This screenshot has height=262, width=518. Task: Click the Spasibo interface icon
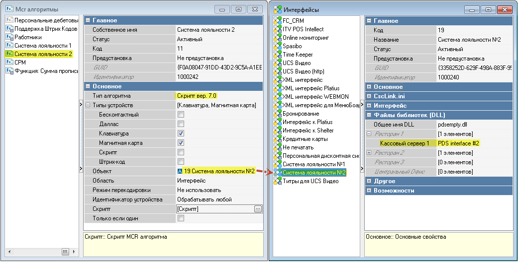pos(278,46)
